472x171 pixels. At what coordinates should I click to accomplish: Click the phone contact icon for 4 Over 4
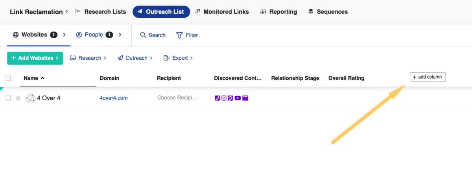tap(217, 98)
